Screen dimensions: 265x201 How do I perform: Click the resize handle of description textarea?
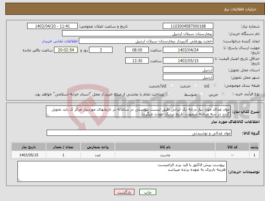tap(48, 115)
